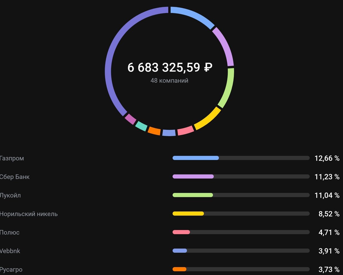Click the 8,52 % value
Viewport: 343px width, 275px height.
(329, 214)
